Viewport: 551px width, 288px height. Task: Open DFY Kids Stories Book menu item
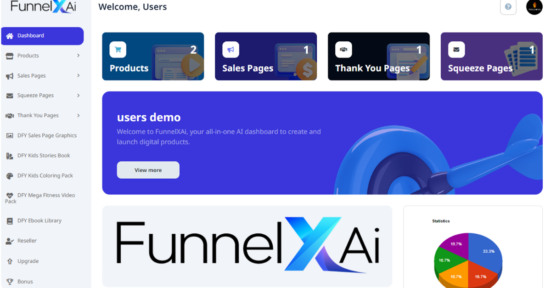click(x=42, y=156)
